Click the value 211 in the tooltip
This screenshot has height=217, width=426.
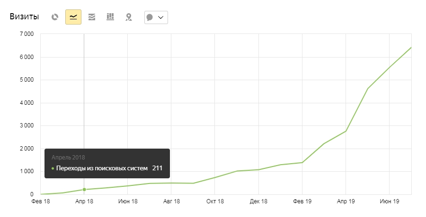click(157, 168)
